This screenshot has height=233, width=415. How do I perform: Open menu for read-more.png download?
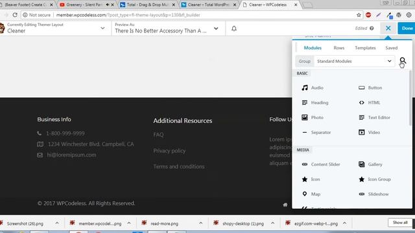200,223
